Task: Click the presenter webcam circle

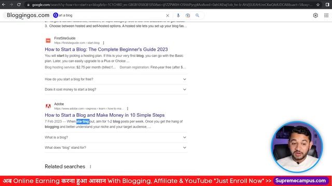Action: coord(297,147)
